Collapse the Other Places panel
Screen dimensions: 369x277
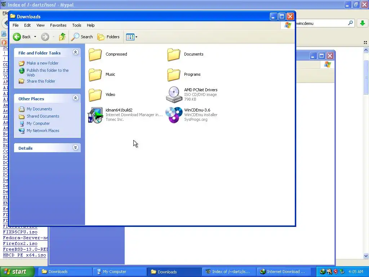point(75,98)
